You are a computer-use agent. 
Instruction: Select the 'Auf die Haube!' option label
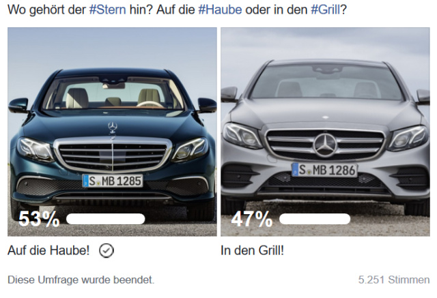(48, 250)
